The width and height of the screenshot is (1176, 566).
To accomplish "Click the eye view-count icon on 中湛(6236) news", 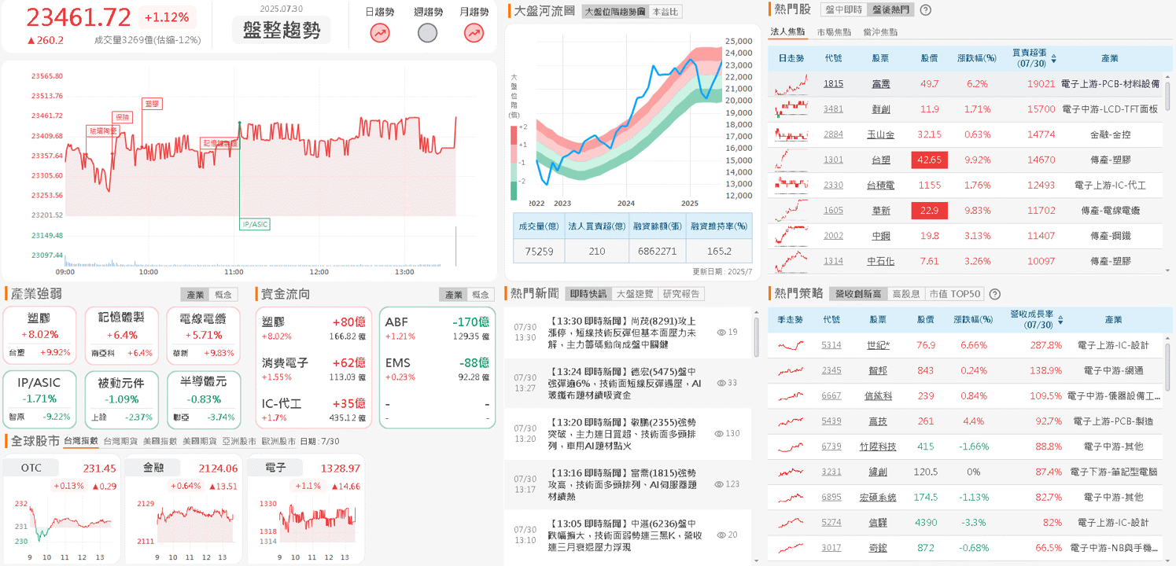I will click(x=721, y=535).
